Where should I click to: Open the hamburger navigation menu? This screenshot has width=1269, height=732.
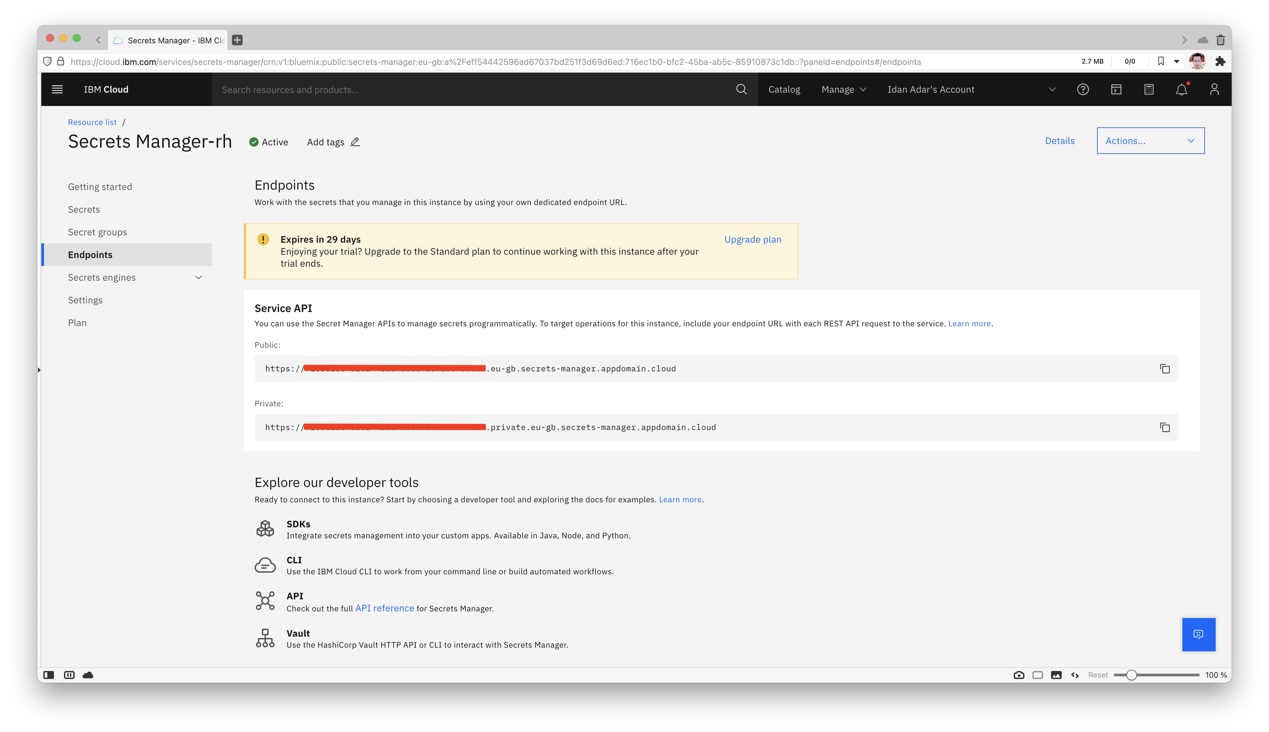(x=57, y=89)
